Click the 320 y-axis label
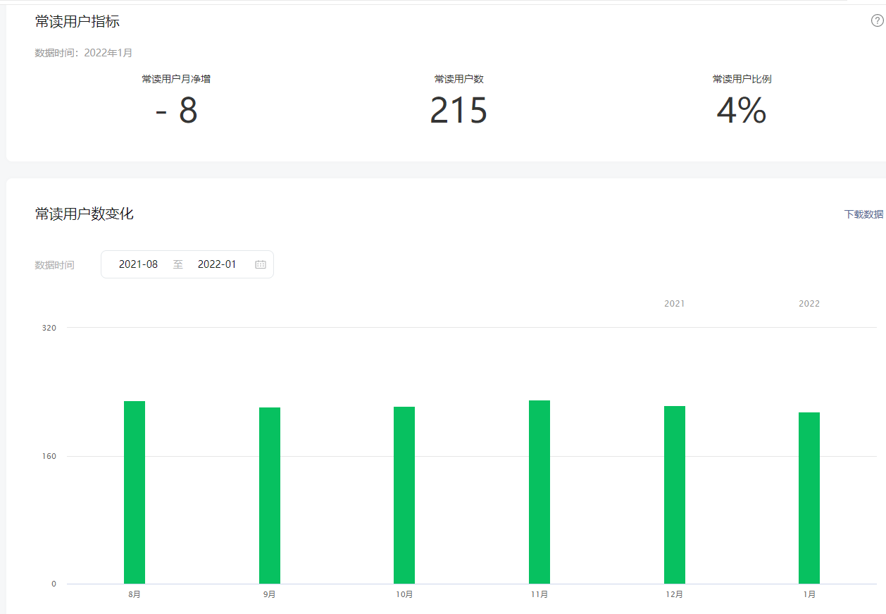Image resolution: width=886 pixels, height=614 pixels. click(49, 328)
